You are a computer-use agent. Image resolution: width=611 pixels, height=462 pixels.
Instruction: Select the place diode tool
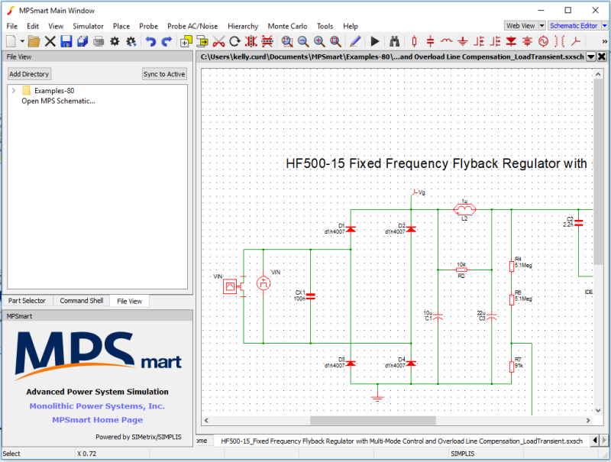tap(512, 41)
